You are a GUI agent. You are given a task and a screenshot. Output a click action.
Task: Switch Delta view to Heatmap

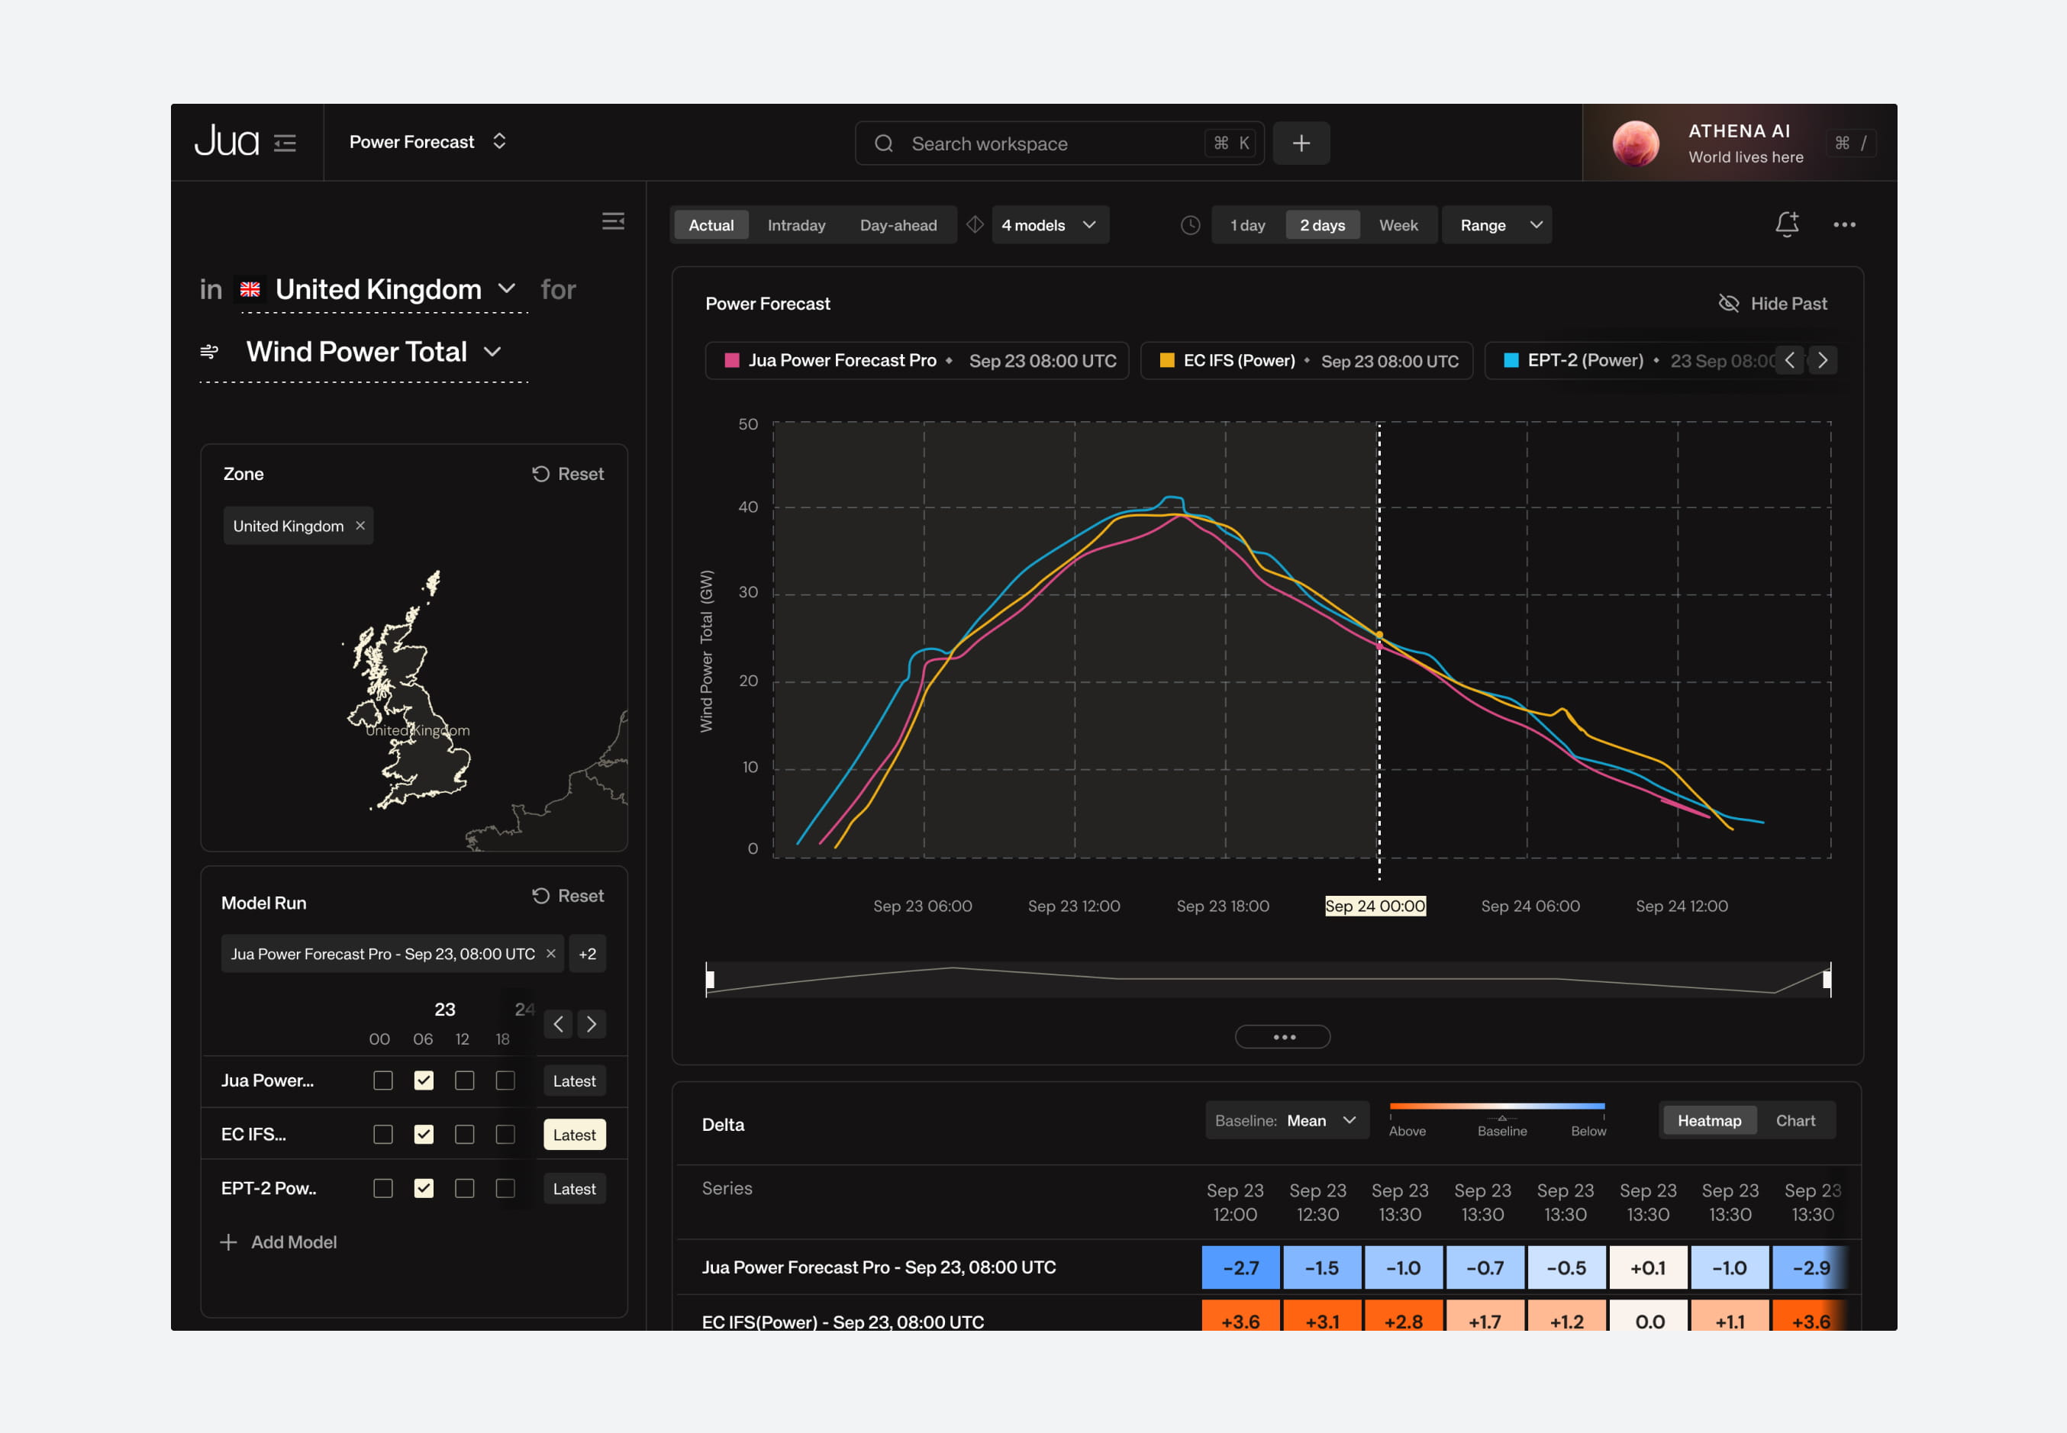tap(1710, 1121)
